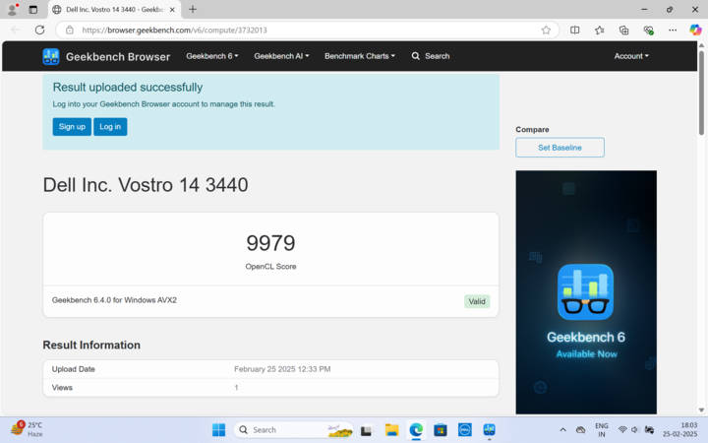Open the Wi-Fi network tray icon
The height and width of the screenshot is (443, 708).
click(622, 429)
